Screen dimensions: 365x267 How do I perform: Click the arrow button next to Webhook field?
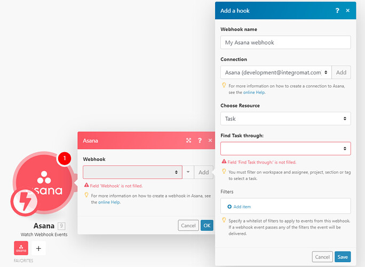point(188,172)
